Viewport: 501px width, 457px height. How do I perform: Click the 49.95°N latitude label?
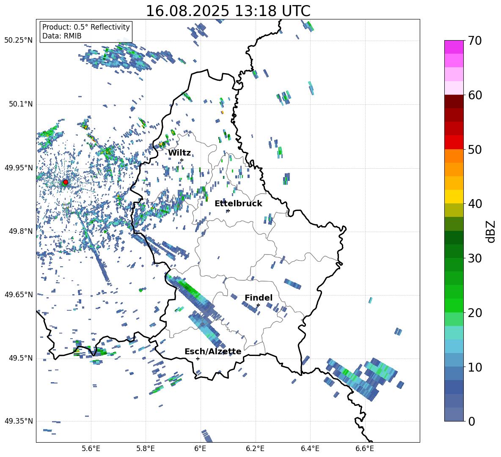click(19, 168)
